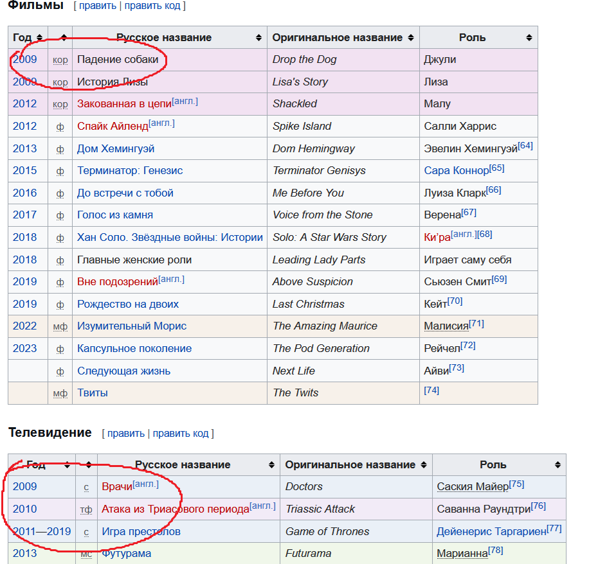The width and height of the screenshot is (616, 564).
Task: Click править код link next to Телевидение
Action: [181, 434]
